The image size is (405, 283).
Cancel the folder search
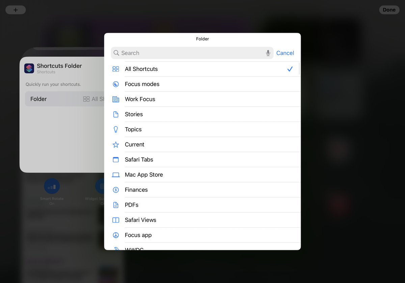pos(285,53)
